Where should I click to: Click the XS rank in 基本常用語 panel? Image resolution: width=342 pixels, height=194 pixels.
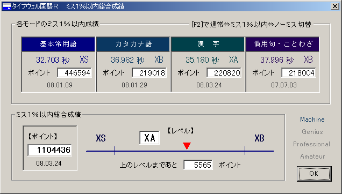click(x=84, y=59)
